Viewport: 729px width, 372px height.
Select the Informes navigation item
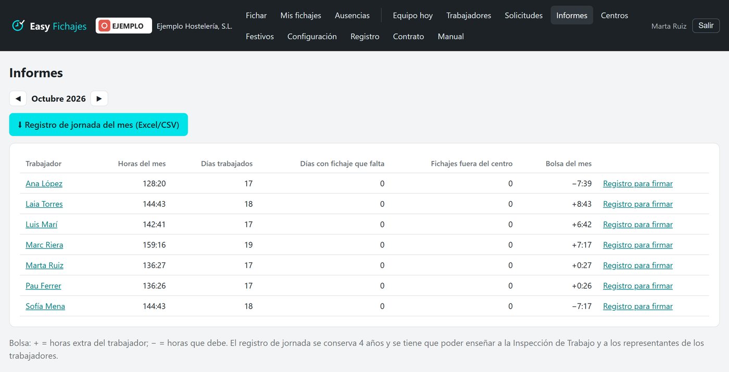(572, 16)
